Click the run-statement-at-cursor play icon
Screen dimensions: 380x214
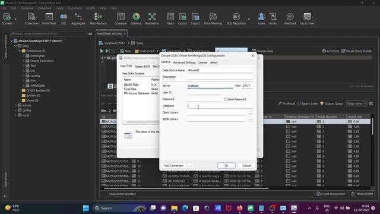tap(107, 51)
